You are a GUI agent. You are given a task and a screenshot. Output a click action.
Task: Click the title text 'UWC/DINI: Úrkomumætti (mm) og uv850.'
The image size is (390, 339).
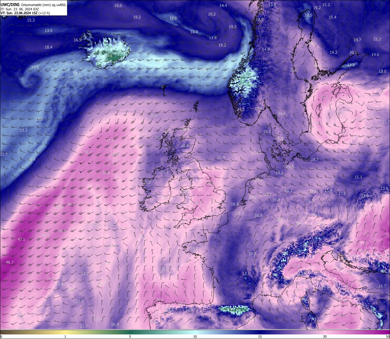pyautogui.click(x=33, y=5)
